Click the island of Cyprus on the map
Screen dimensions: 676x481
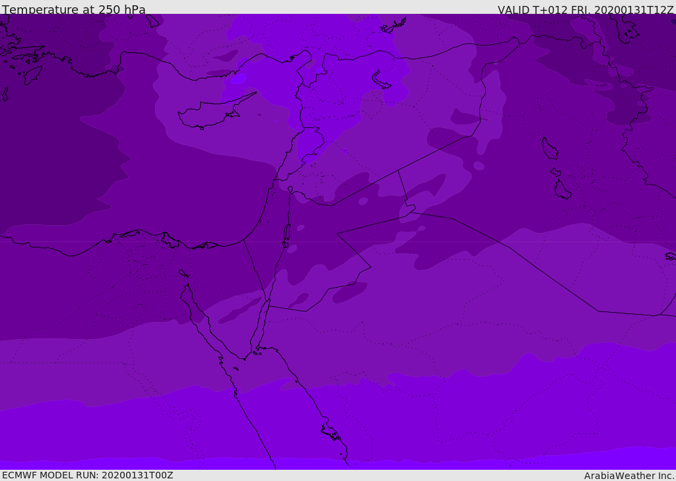[x=216, y=112]
